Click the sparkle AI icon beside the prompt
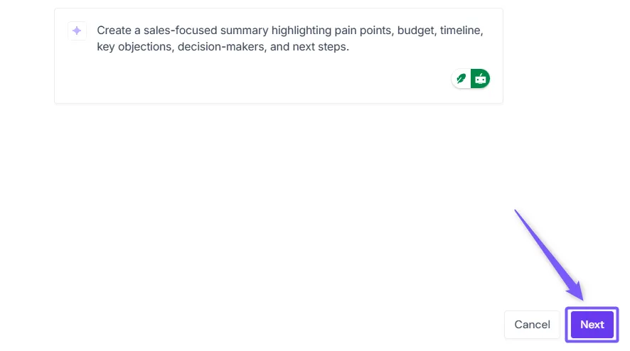This screenshot has height=351, width=630. [77, 31]
